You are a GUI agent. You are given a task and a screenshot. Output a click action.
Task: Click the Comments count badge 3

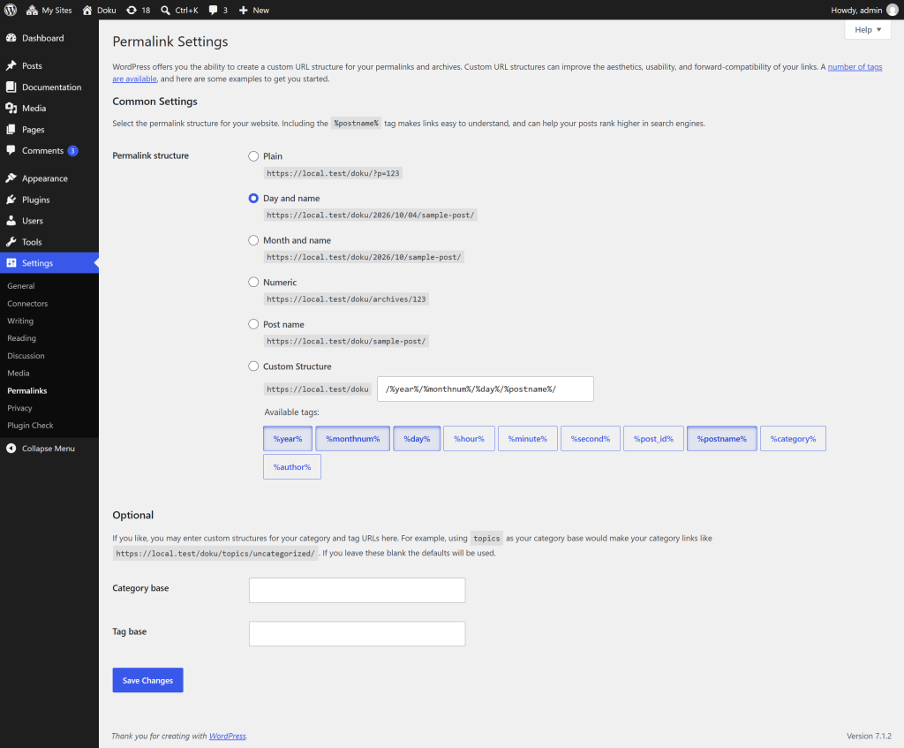(72, 150)
